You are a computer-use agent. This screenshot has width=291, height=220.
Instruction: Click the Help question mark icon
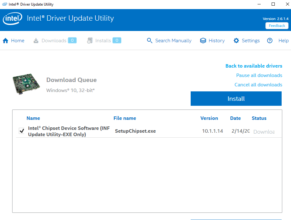(270, 40)
